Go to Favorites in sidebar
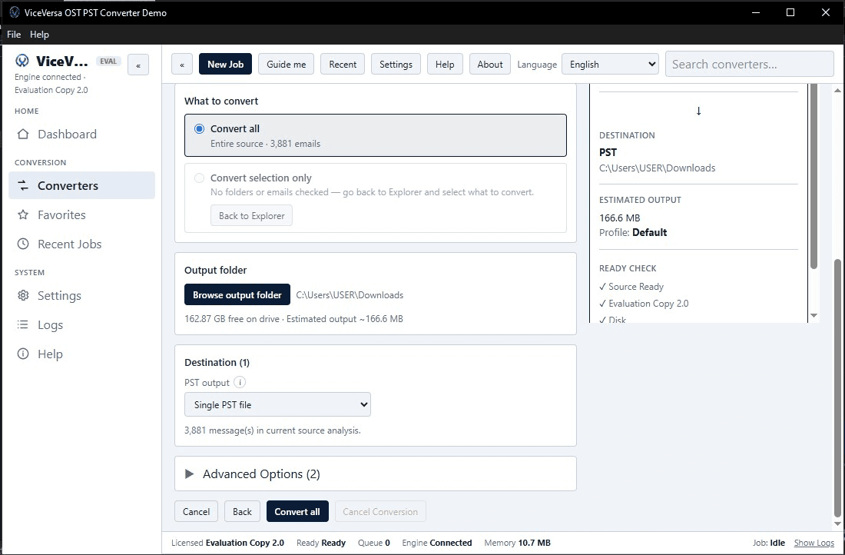Viewport: 845px width, 555px height. coord(82,214)
